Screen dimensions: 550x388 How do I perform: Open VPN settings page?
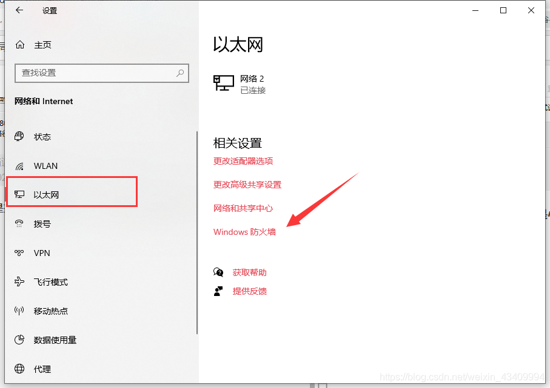[x=42, y=253]
